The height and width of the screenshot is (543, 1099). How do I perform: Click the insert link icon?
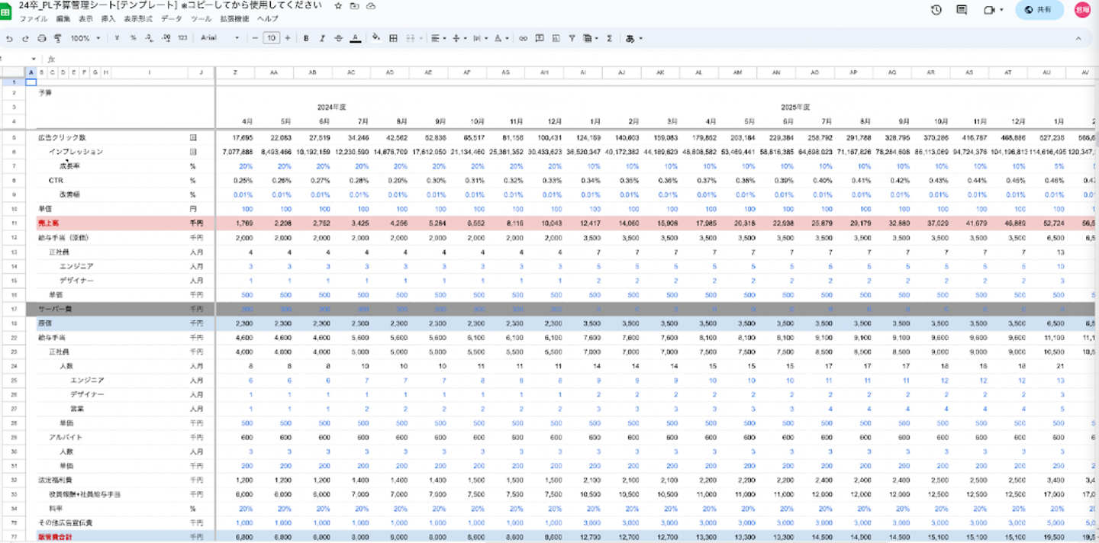pyautogui.click(x=523, y=38)
